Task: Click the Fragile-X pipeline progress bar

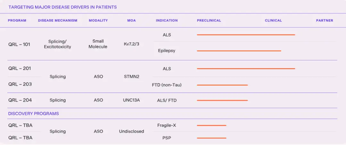Action: 212,125
